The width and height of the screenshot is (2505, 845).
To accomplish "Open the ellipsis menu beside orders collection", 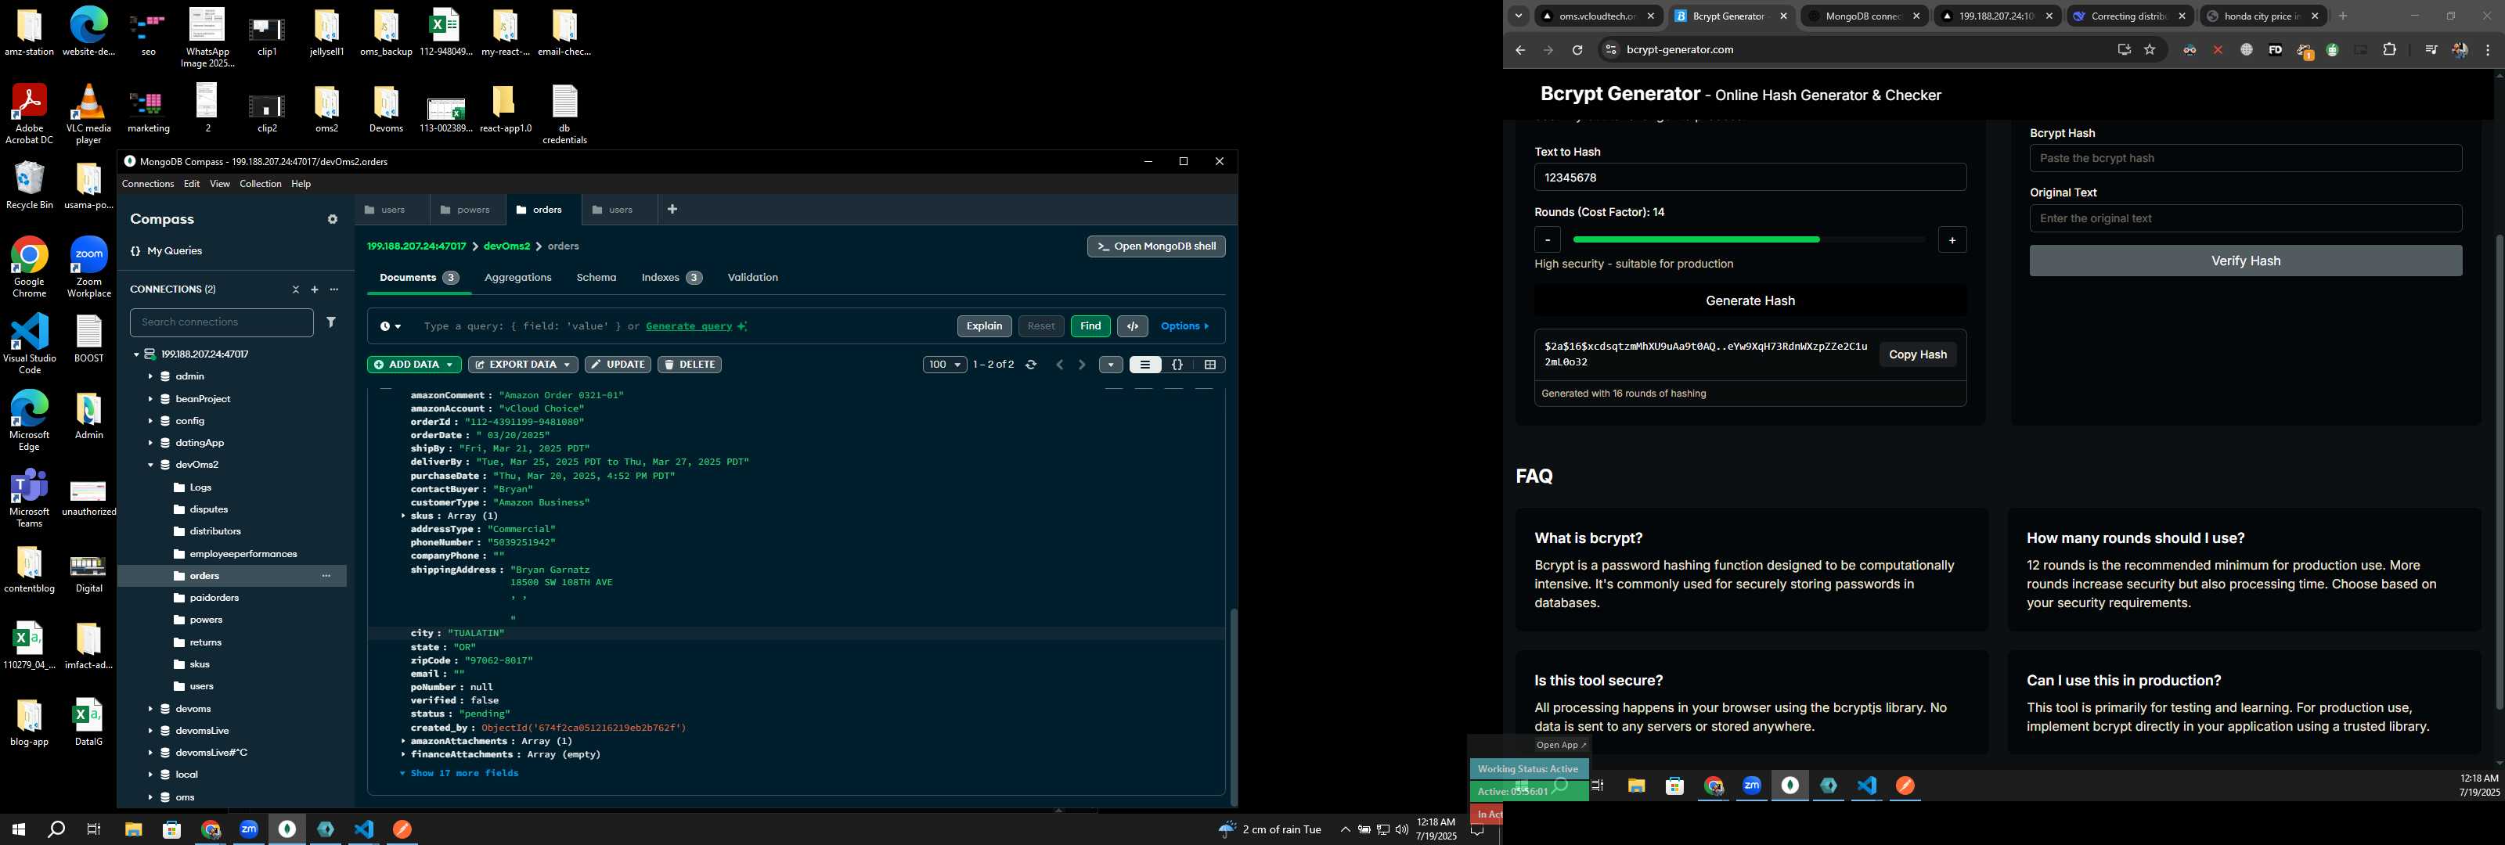I will [x=326, y=576].
